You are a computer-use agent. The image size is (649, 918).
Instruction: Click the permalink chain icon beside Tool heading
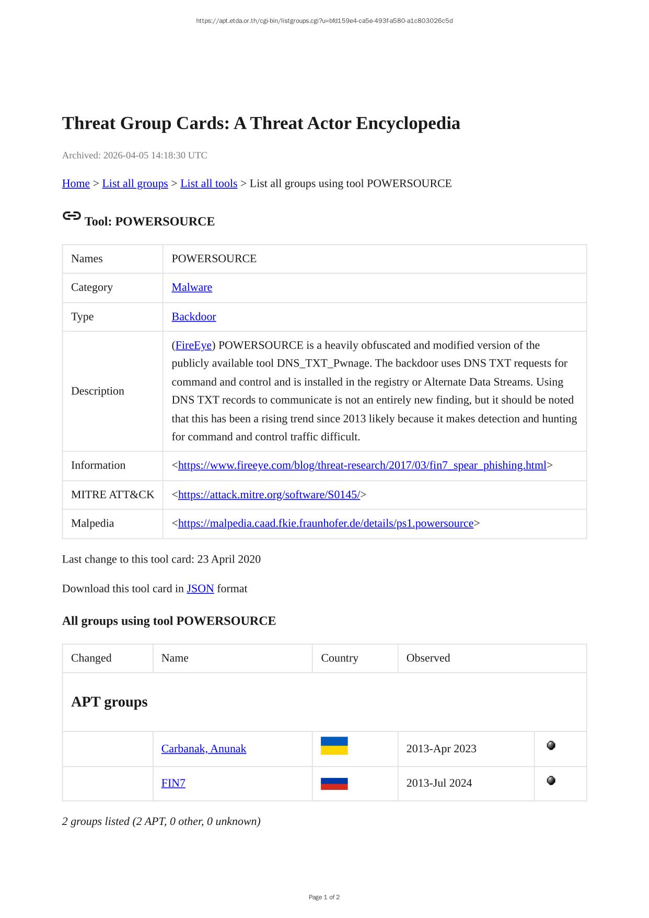tap(72, 216)
